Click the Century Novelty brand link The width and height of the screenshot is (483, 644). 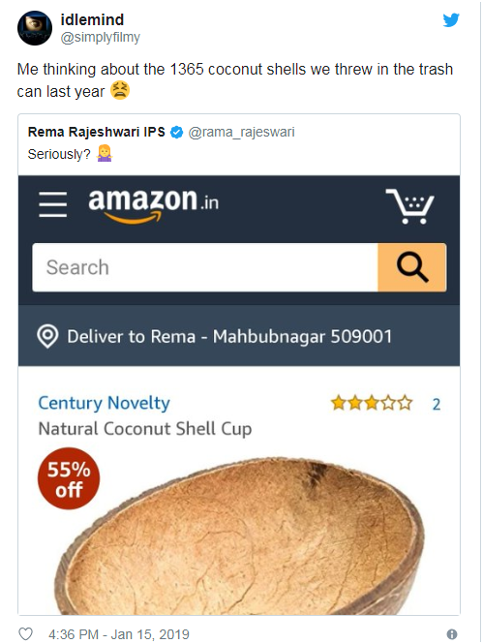[104, 403]
